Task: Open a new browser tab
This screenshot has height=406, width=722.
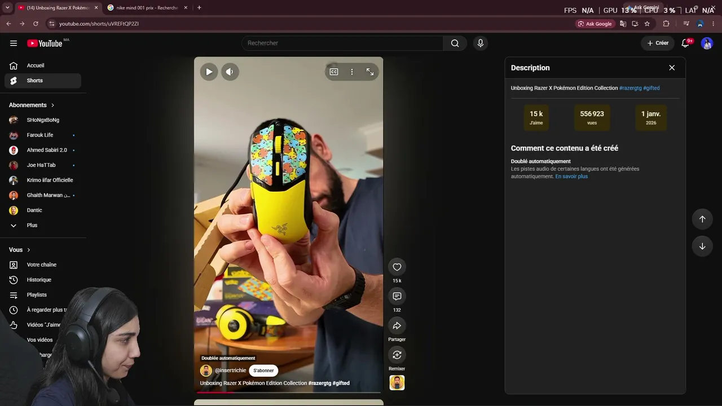Action: coord(199,8)
